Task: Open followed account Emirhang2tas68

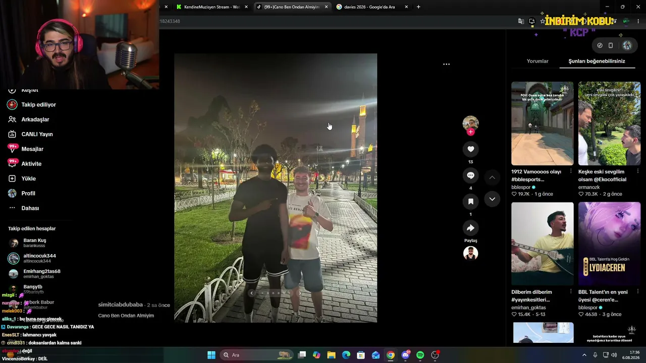Action: click(x=41, y=274)
